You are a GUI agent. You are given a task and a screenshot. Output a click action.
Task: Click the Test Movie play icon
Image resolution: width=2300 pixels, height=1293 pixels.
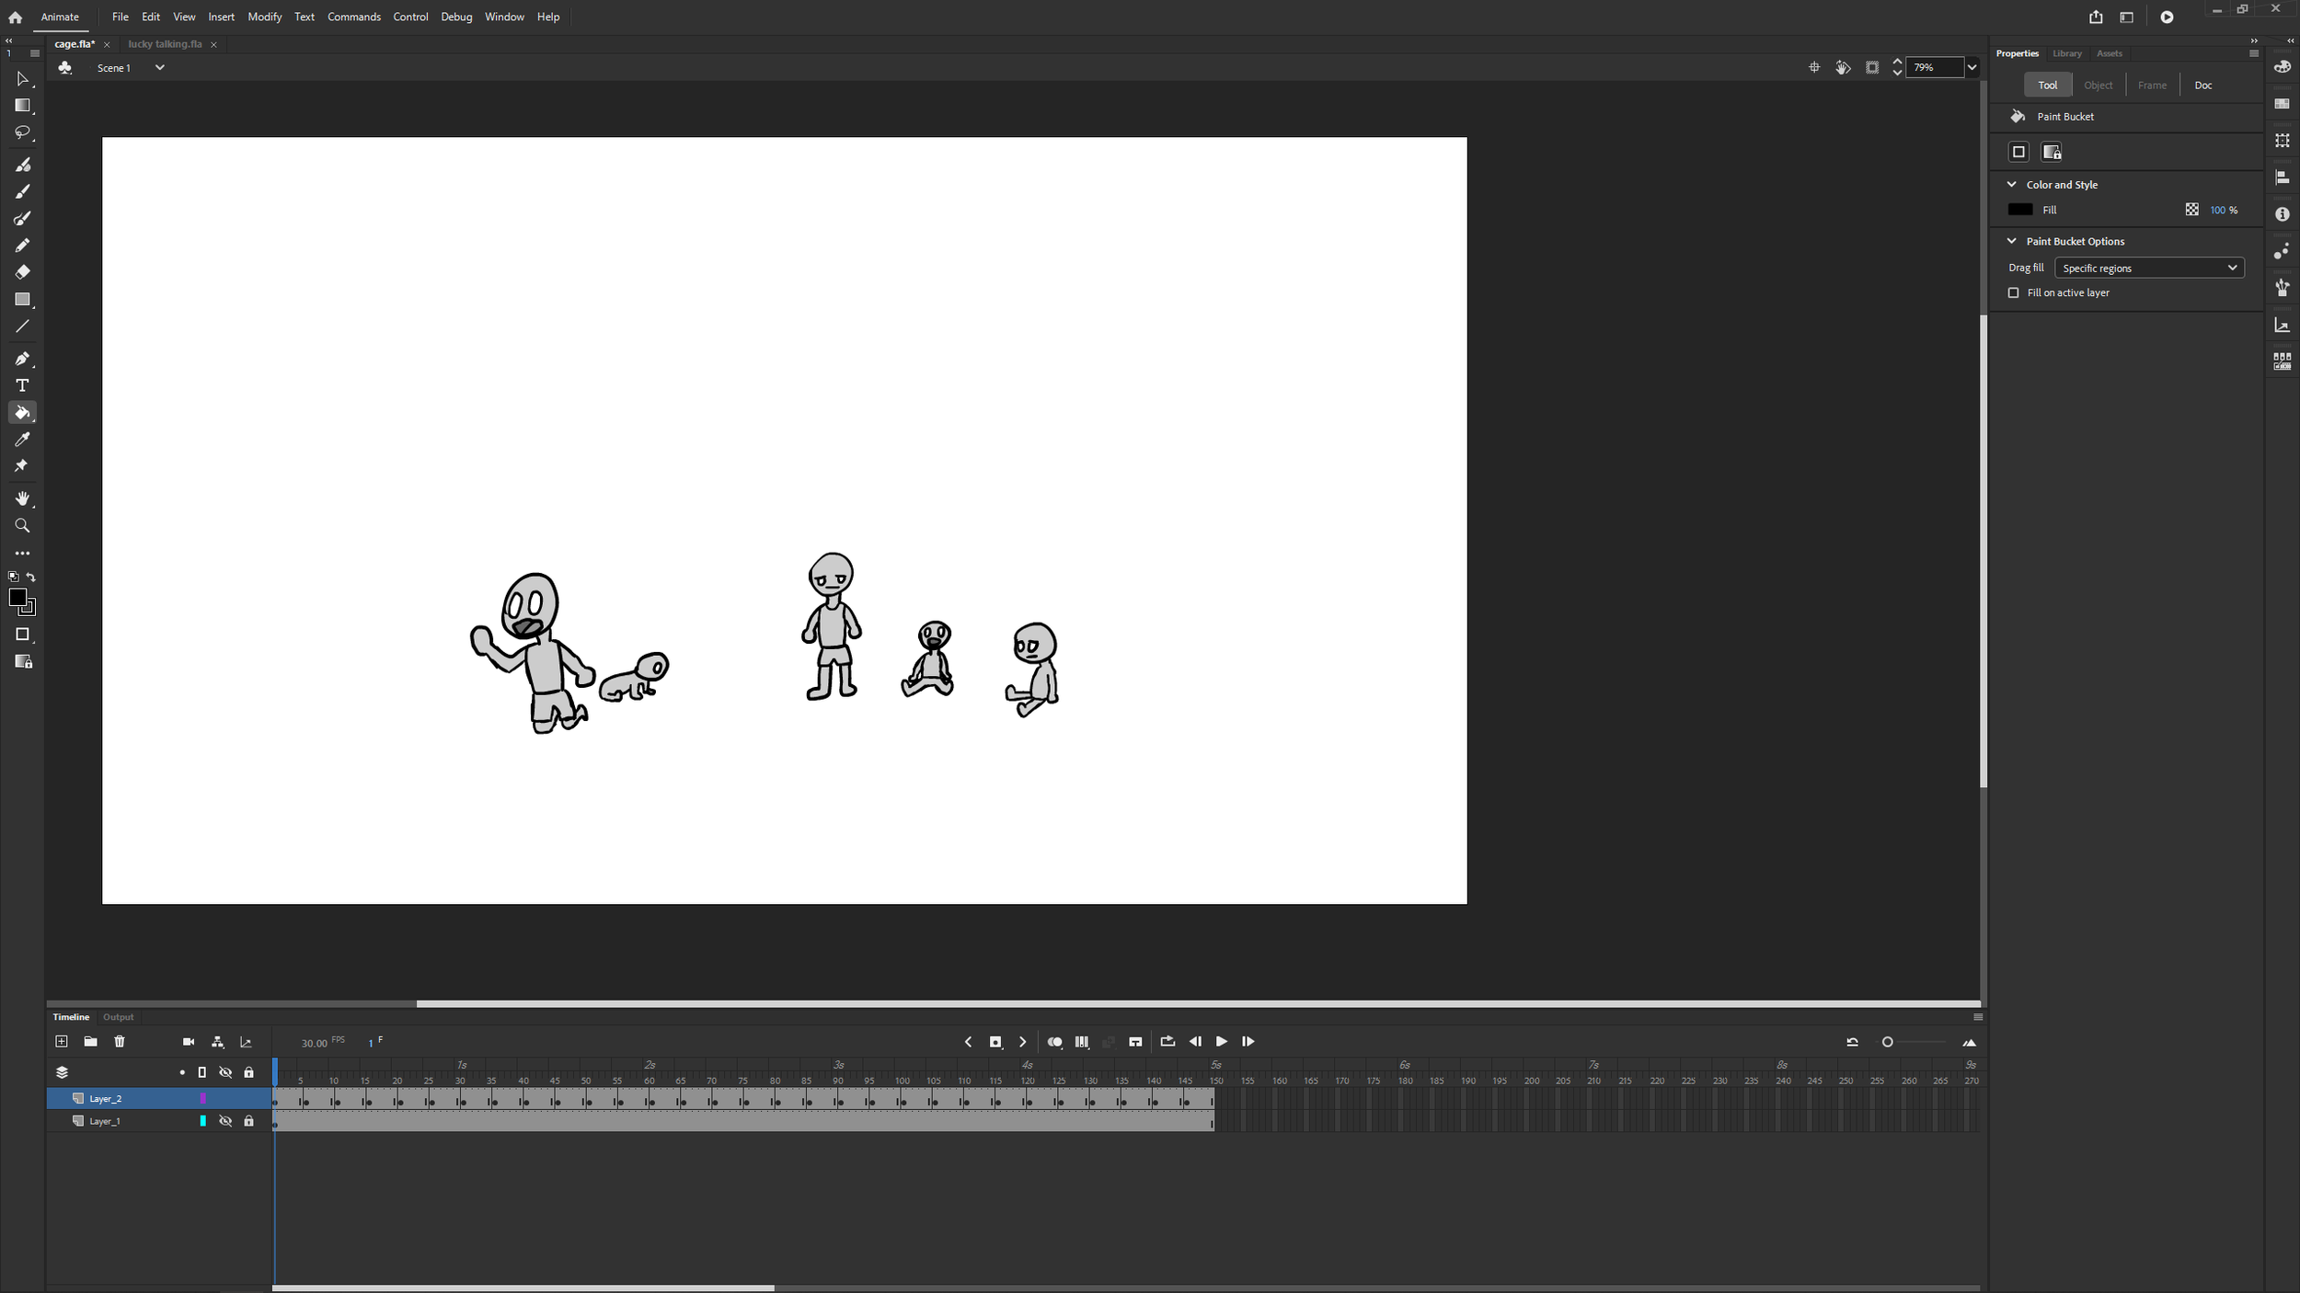(x=2167, y=17)
